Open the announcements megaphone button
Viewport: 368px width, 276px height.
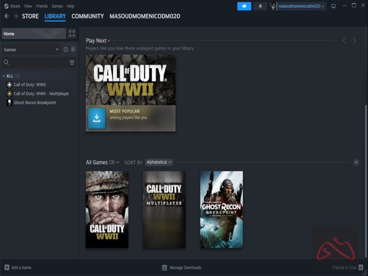coord(244,6)
